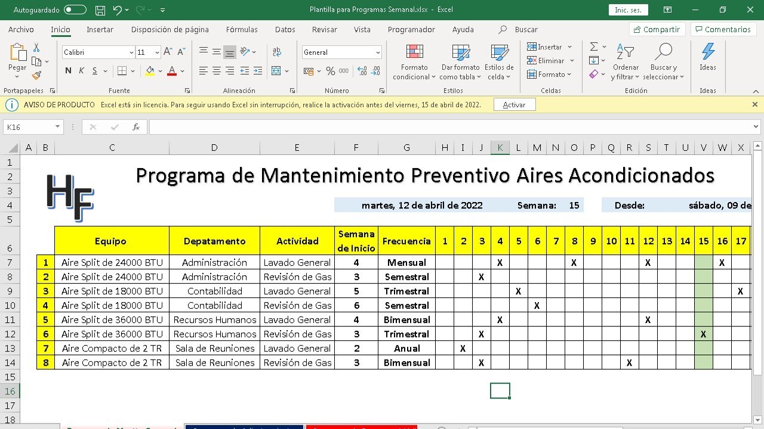764x429 pixels.
Task: Open Dar formato como tabla
Action: tap(460, 62)
